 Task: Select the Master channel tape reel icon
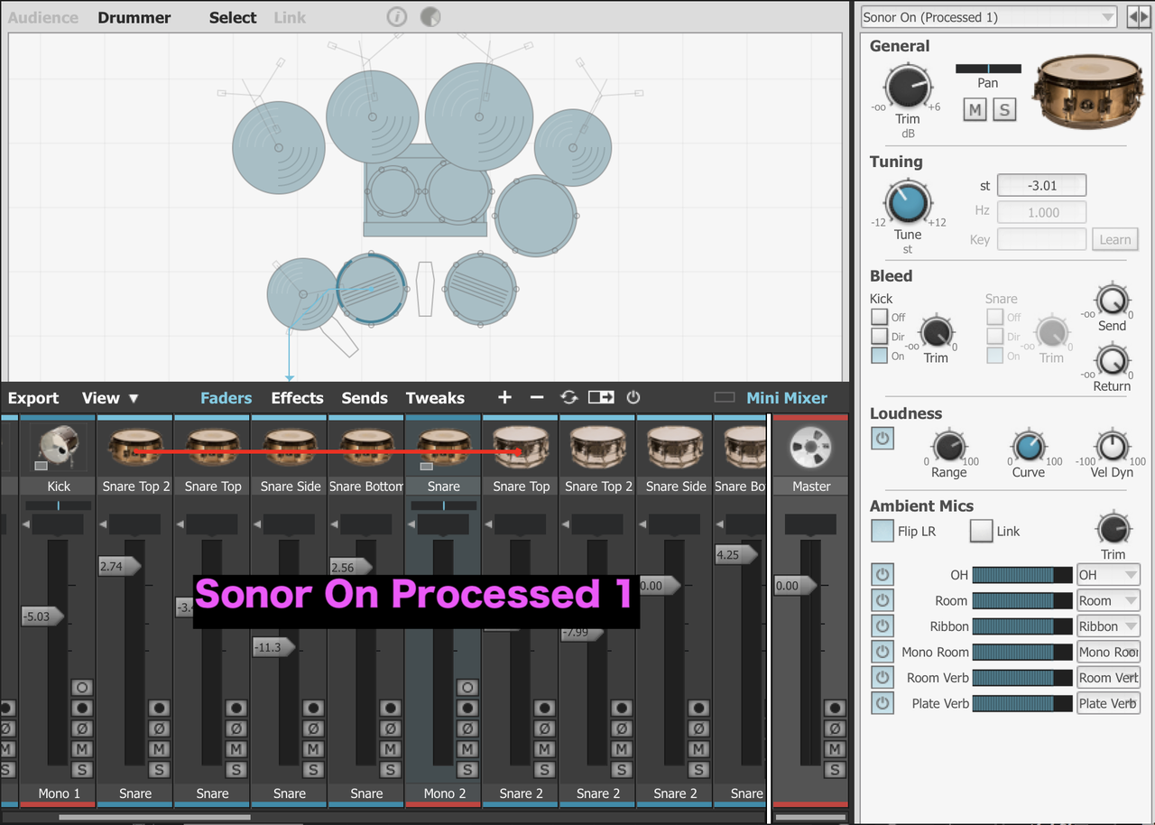point(811,448)
